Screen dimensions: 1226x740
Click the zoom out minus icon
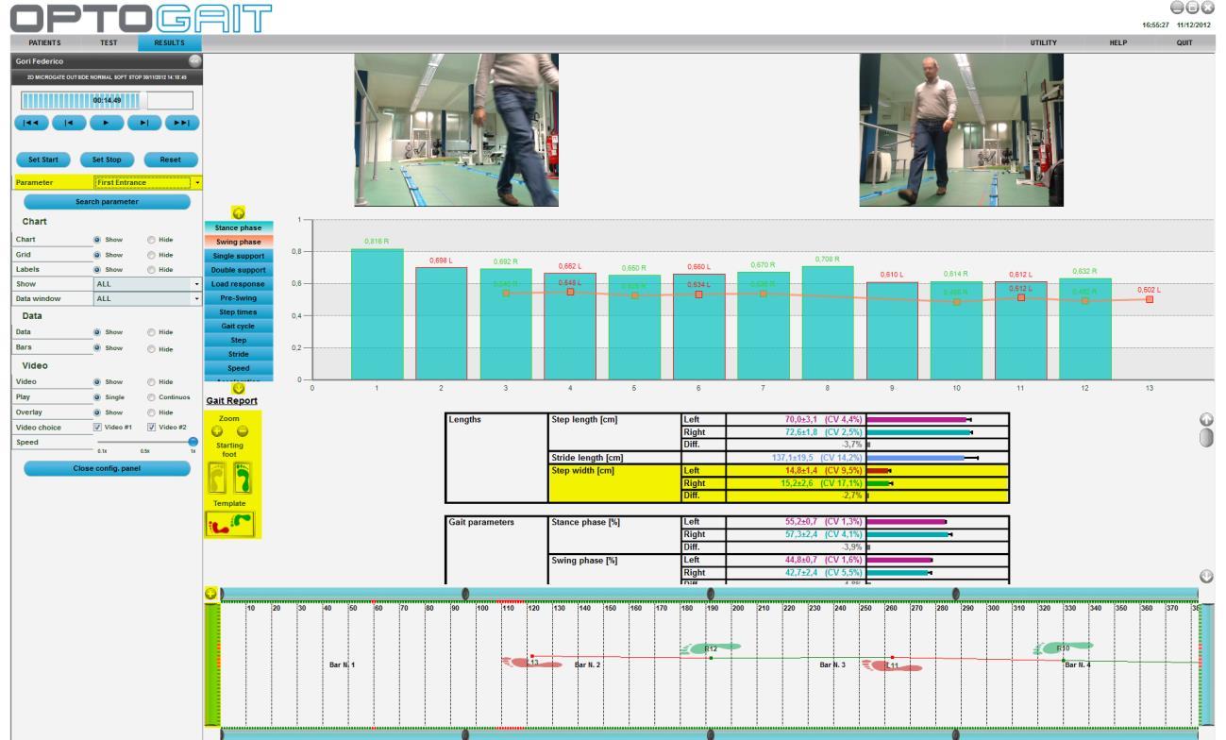[243, 430]
